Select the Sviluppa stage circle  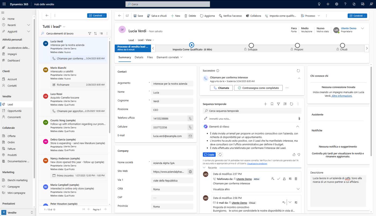pos(251,45)
